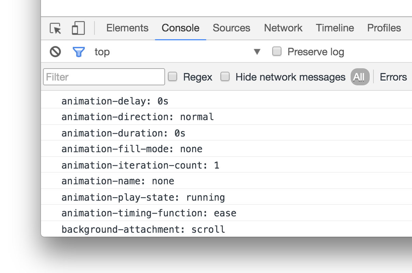Click the animation-play-state: running log entry
Viewport: 412px width, 273px height.
pos(143,197)
